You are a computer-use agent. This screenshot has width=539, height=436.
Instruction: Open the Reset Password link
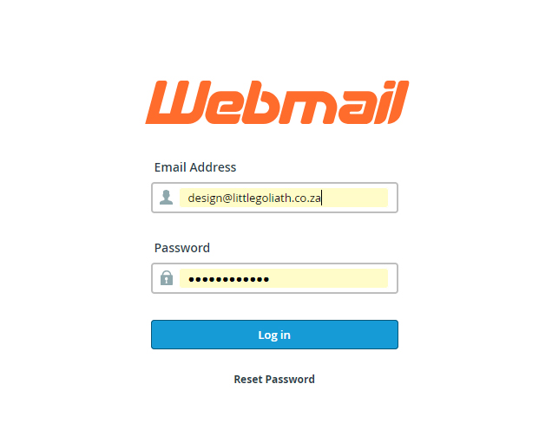(274, 380)
